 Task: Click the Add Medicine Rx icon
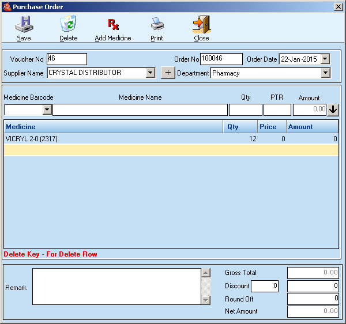pyautogui.click(x=113, y=25)
